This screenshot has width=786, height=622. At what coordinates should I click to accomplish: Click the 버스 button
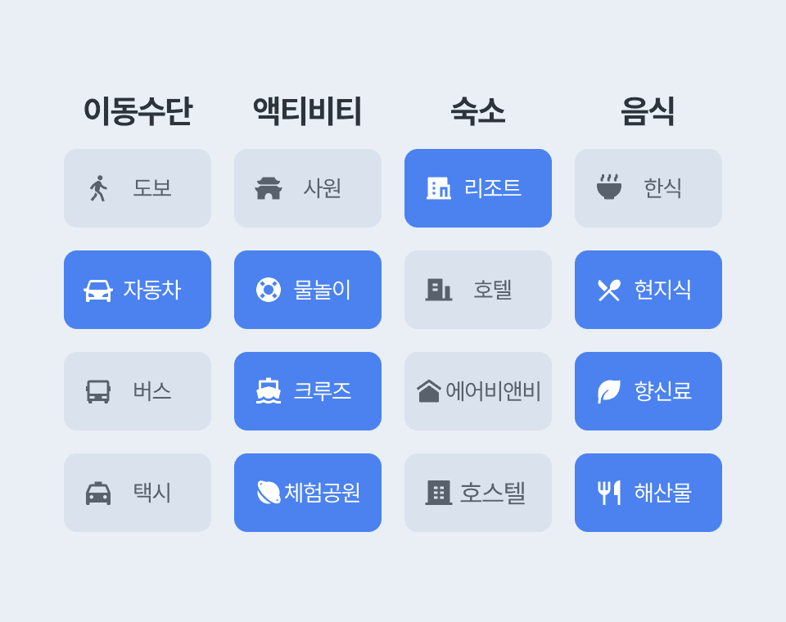(x=137, y=390)
